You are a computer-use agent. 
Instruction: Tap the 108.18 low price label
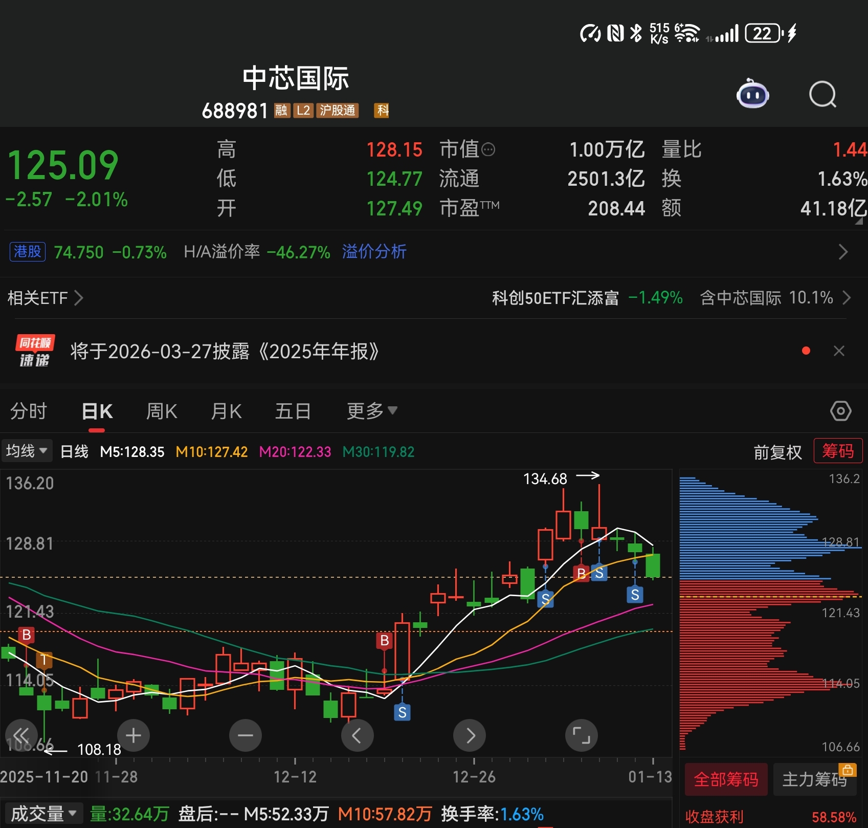pyautogui.click(x=99, y=750)
